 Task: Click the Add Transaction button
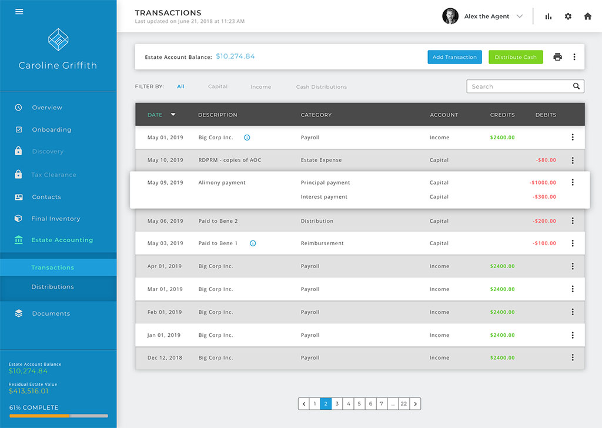tap(454, 57)
